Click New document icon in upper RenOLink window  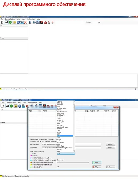point(2,22)
